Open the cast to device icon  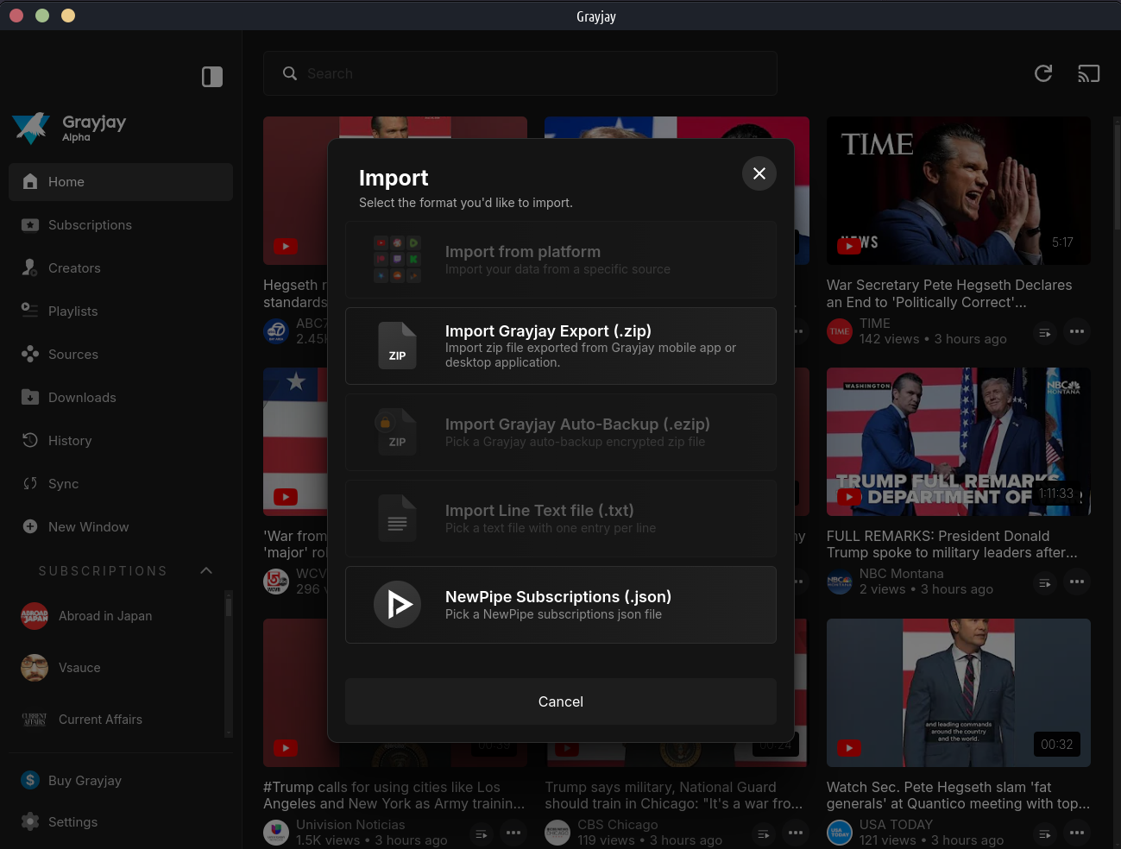tap(1088, 73)
